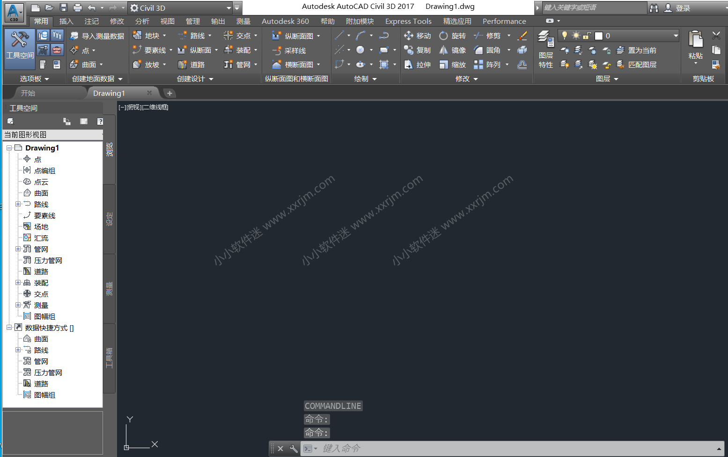728x457 pixels.
Task: Click the keyword search box at top
Action: pos(594,7)
